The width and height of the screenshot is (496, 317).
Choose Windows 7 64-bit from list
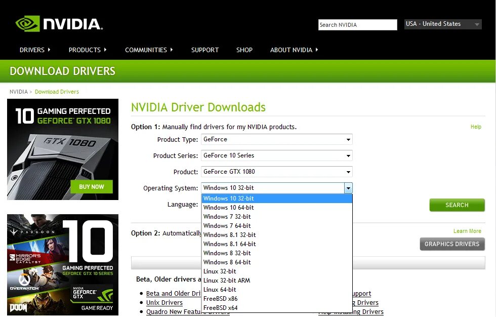coord(277,226)
